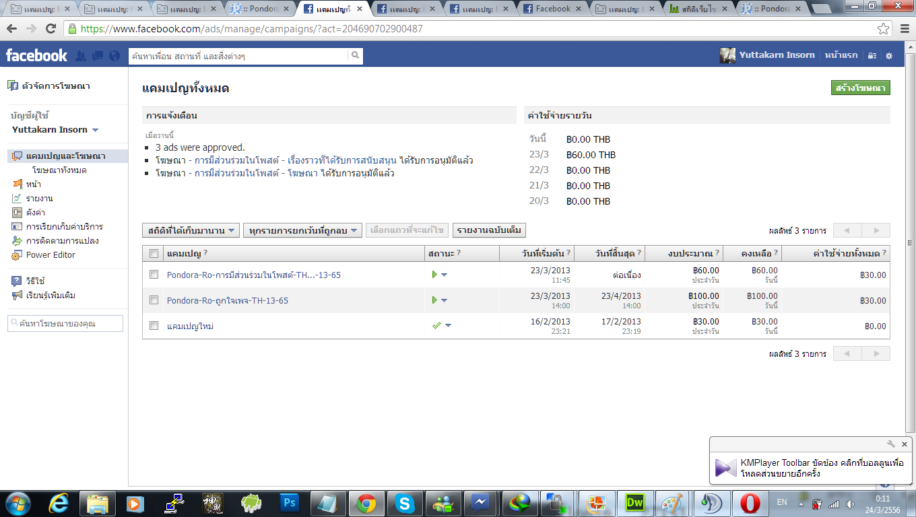The image size is (916, 517).
Task: Go back using the browser arrow
Action: tap(12, 29)
